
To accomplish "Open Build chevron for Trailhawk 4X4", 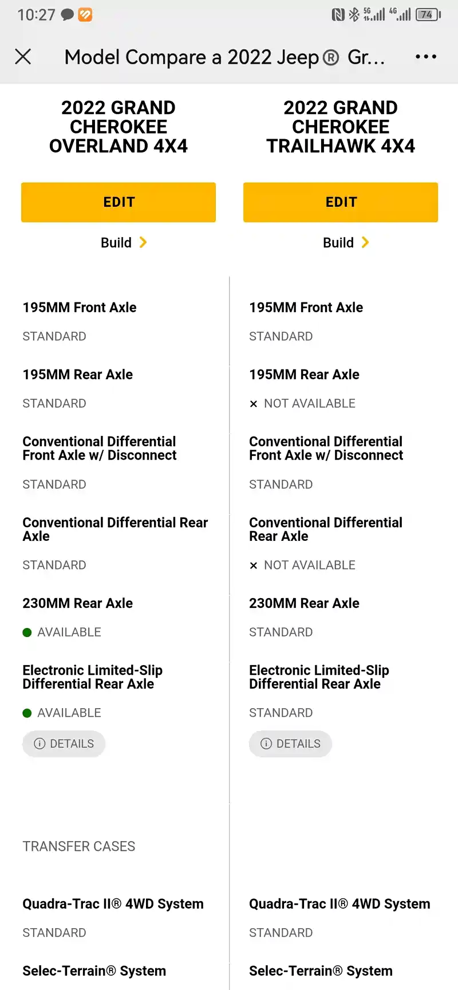I will 365,242.
